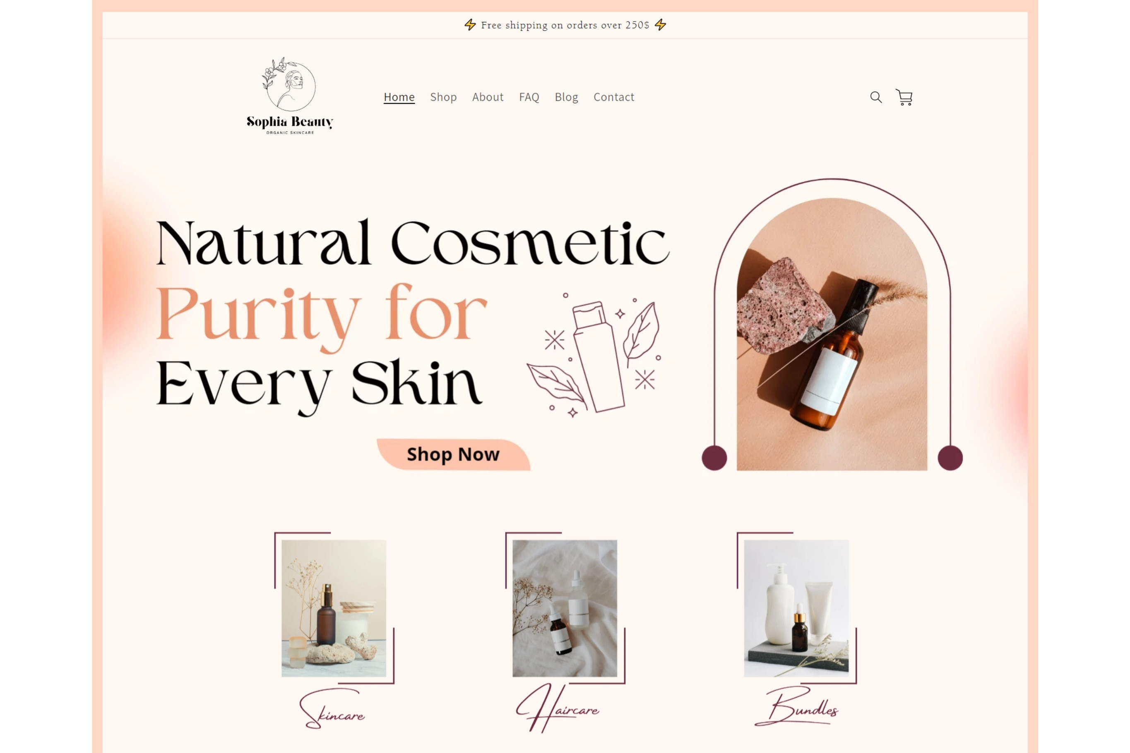The width and height of the screenshot is (1130, 753).
Task: Open the Contact menu item
Action: 614,97
